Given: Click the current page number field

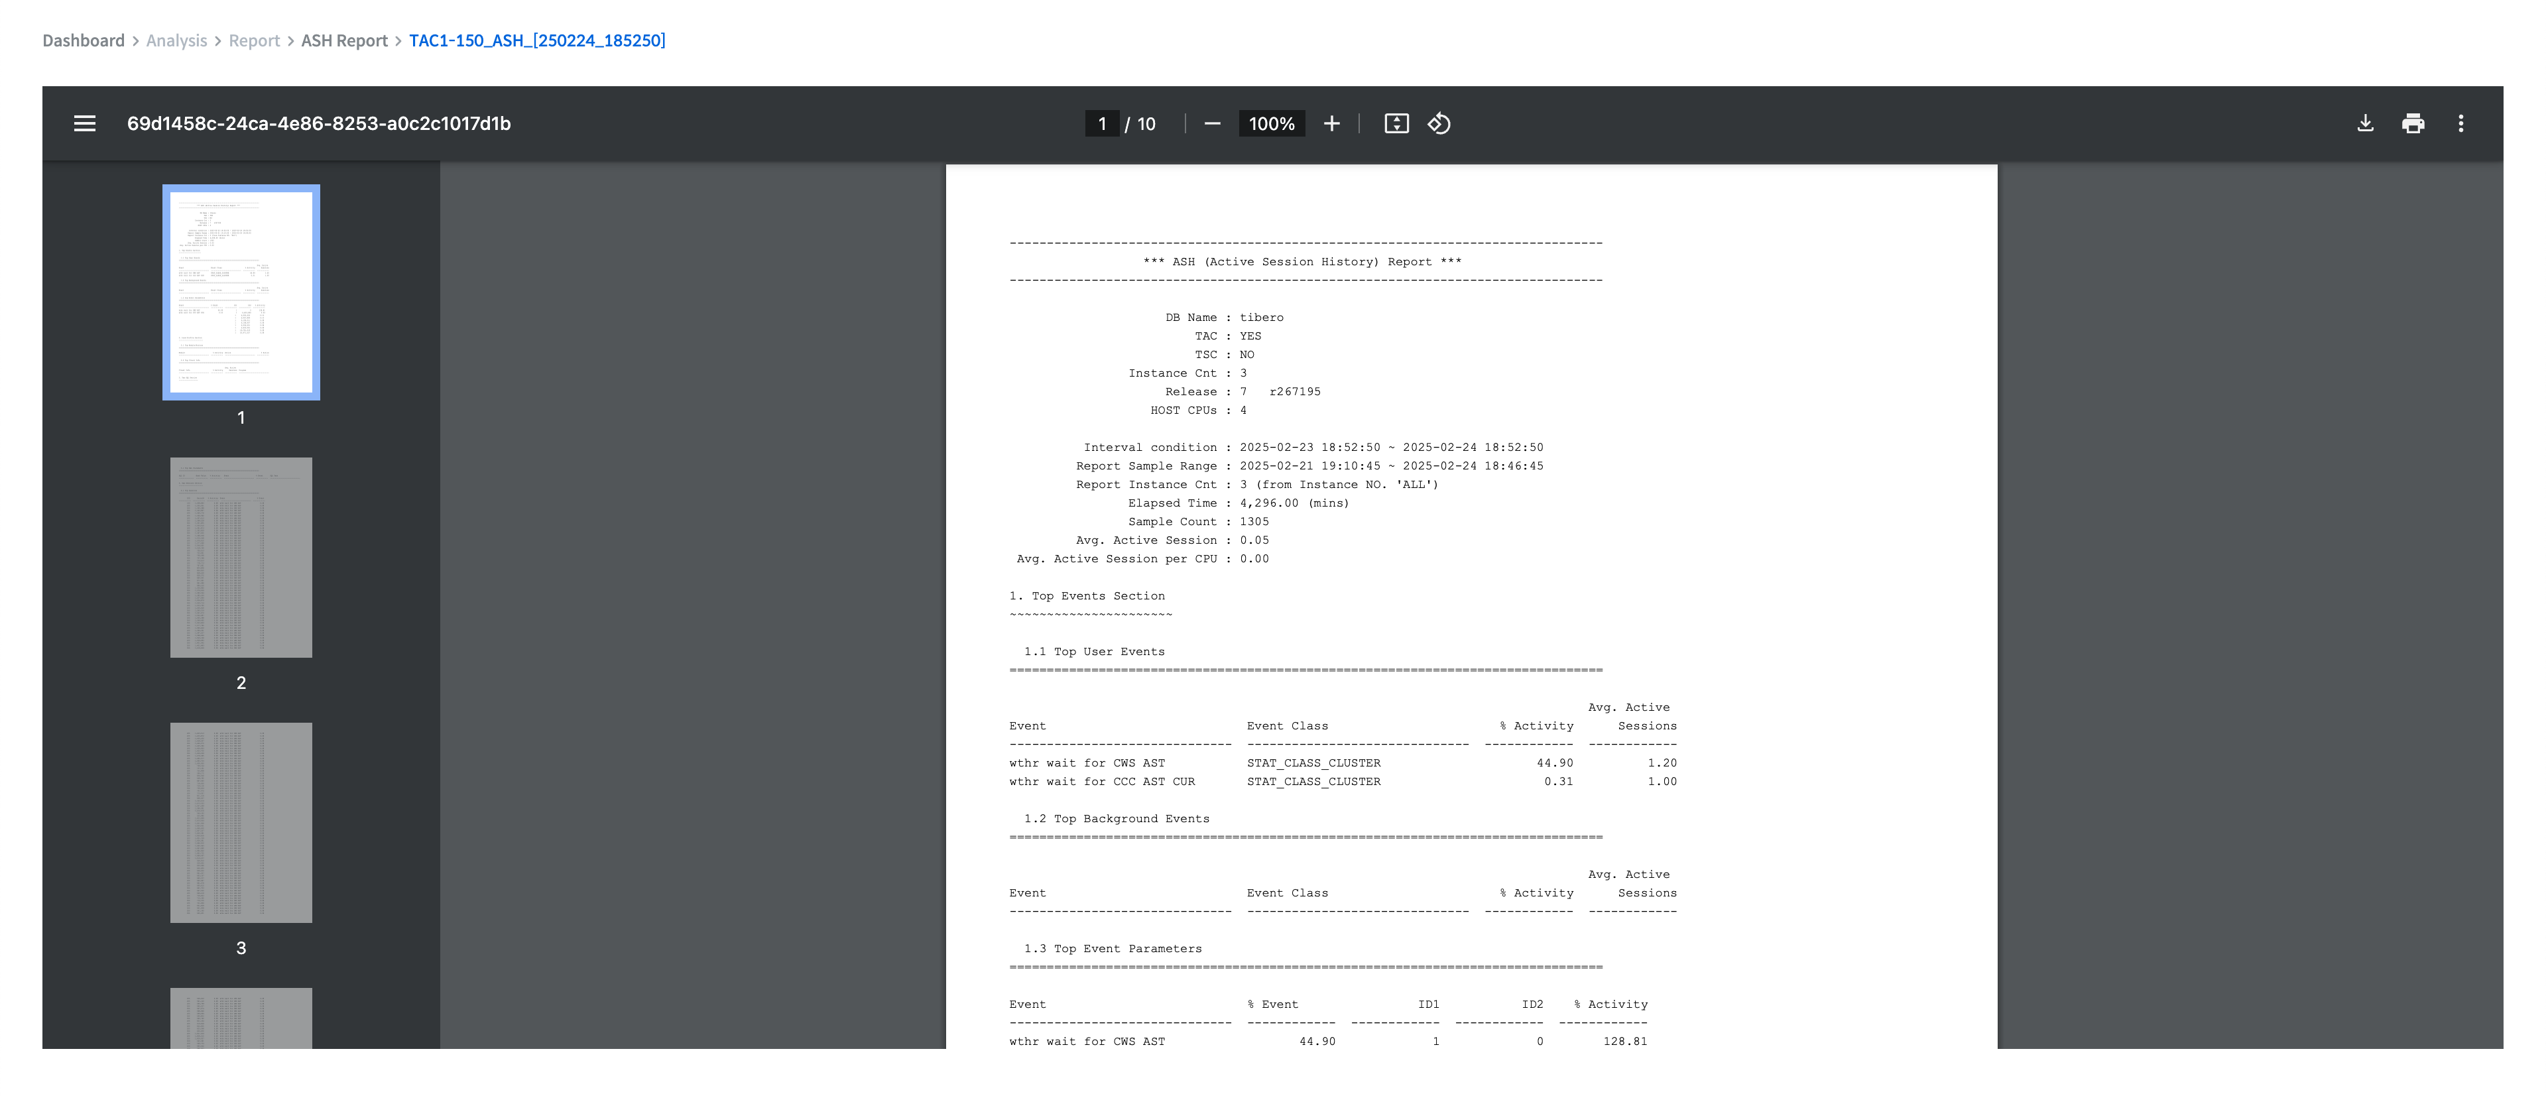Looking at the screenshot, I should (x=1102, y=123).
